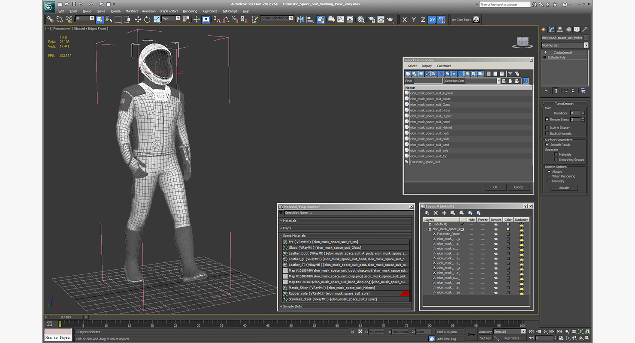
Task: Click the Auto Key button
Action: [x=485, y=331]
